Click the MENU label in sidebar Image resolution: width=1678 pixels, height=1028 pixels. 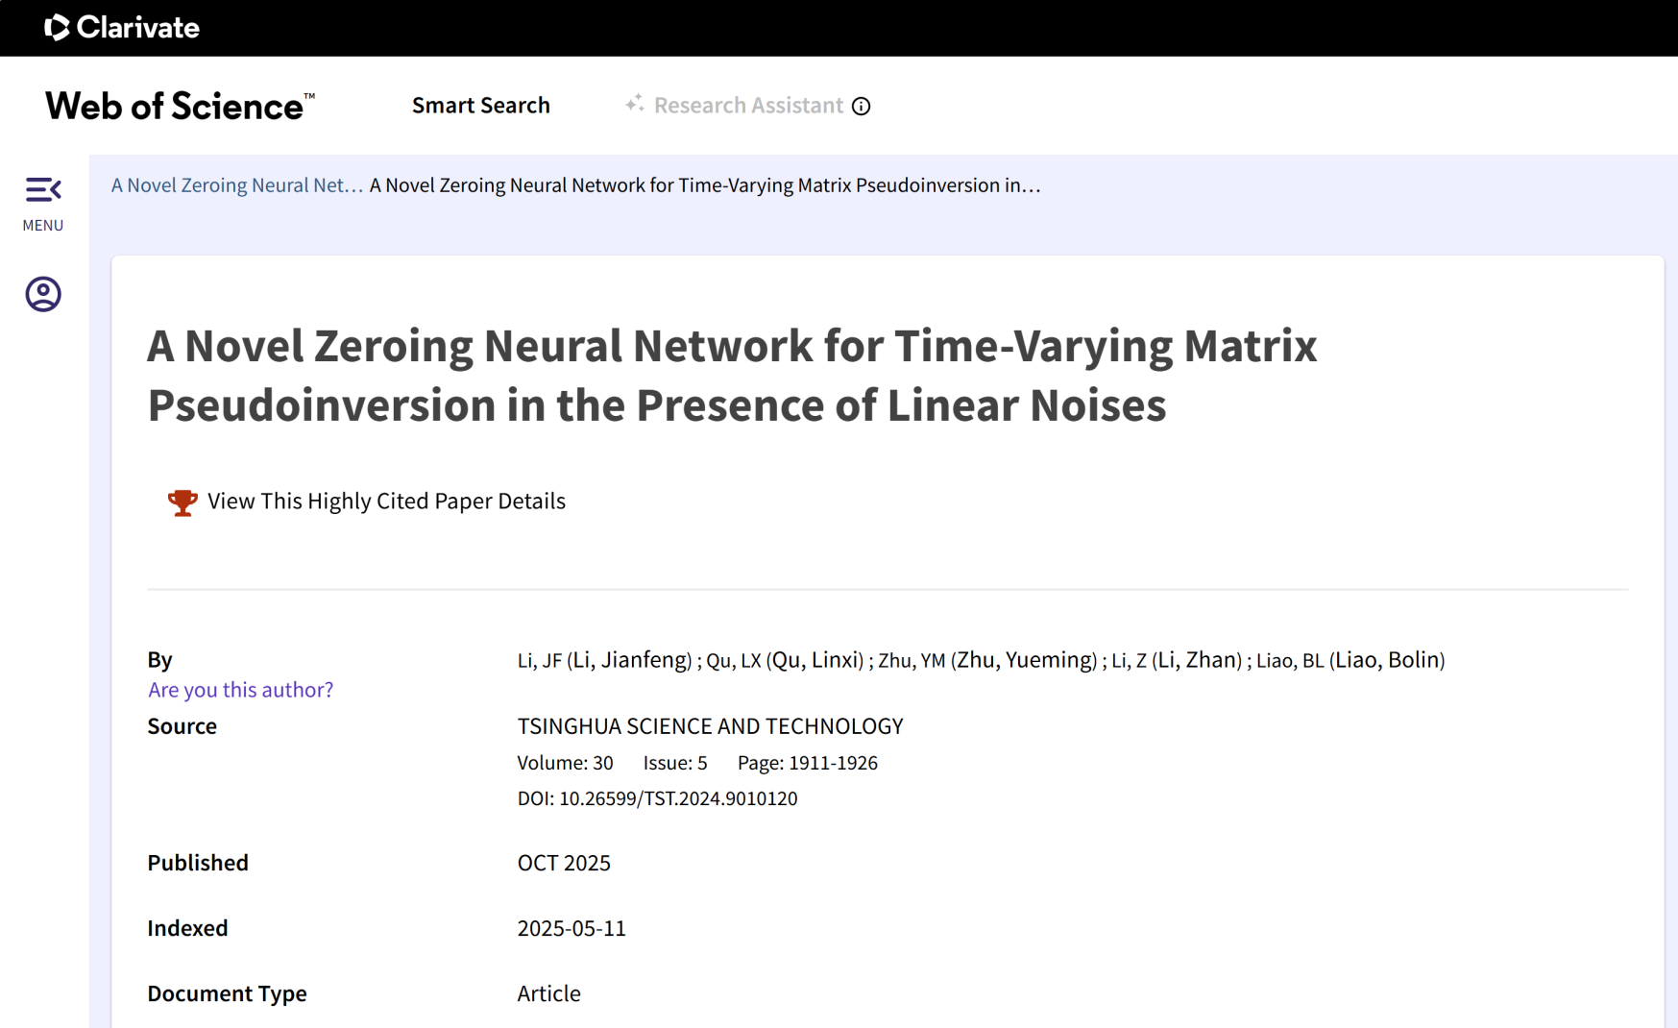coord(43,226)
